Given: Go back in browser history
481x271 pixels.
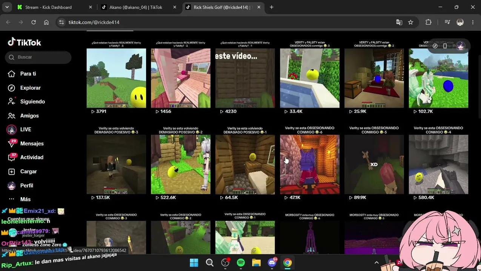Looking at the screenshot, I should (8, 22).
